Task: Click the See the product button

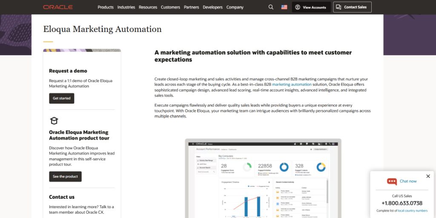Action: (65, 177)
